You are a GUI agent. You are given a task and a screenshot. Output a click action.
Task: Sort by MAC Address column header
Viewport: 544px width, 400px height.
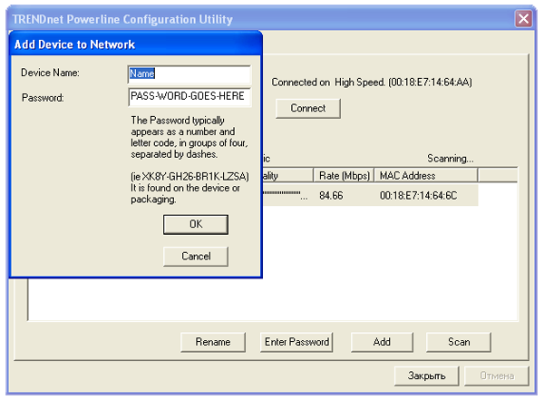coord(424,175)
